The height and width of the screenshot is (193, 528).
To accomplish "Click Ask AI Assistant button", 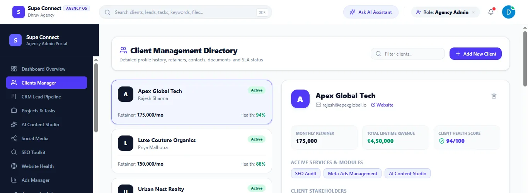I will click(x=371, y=12).
